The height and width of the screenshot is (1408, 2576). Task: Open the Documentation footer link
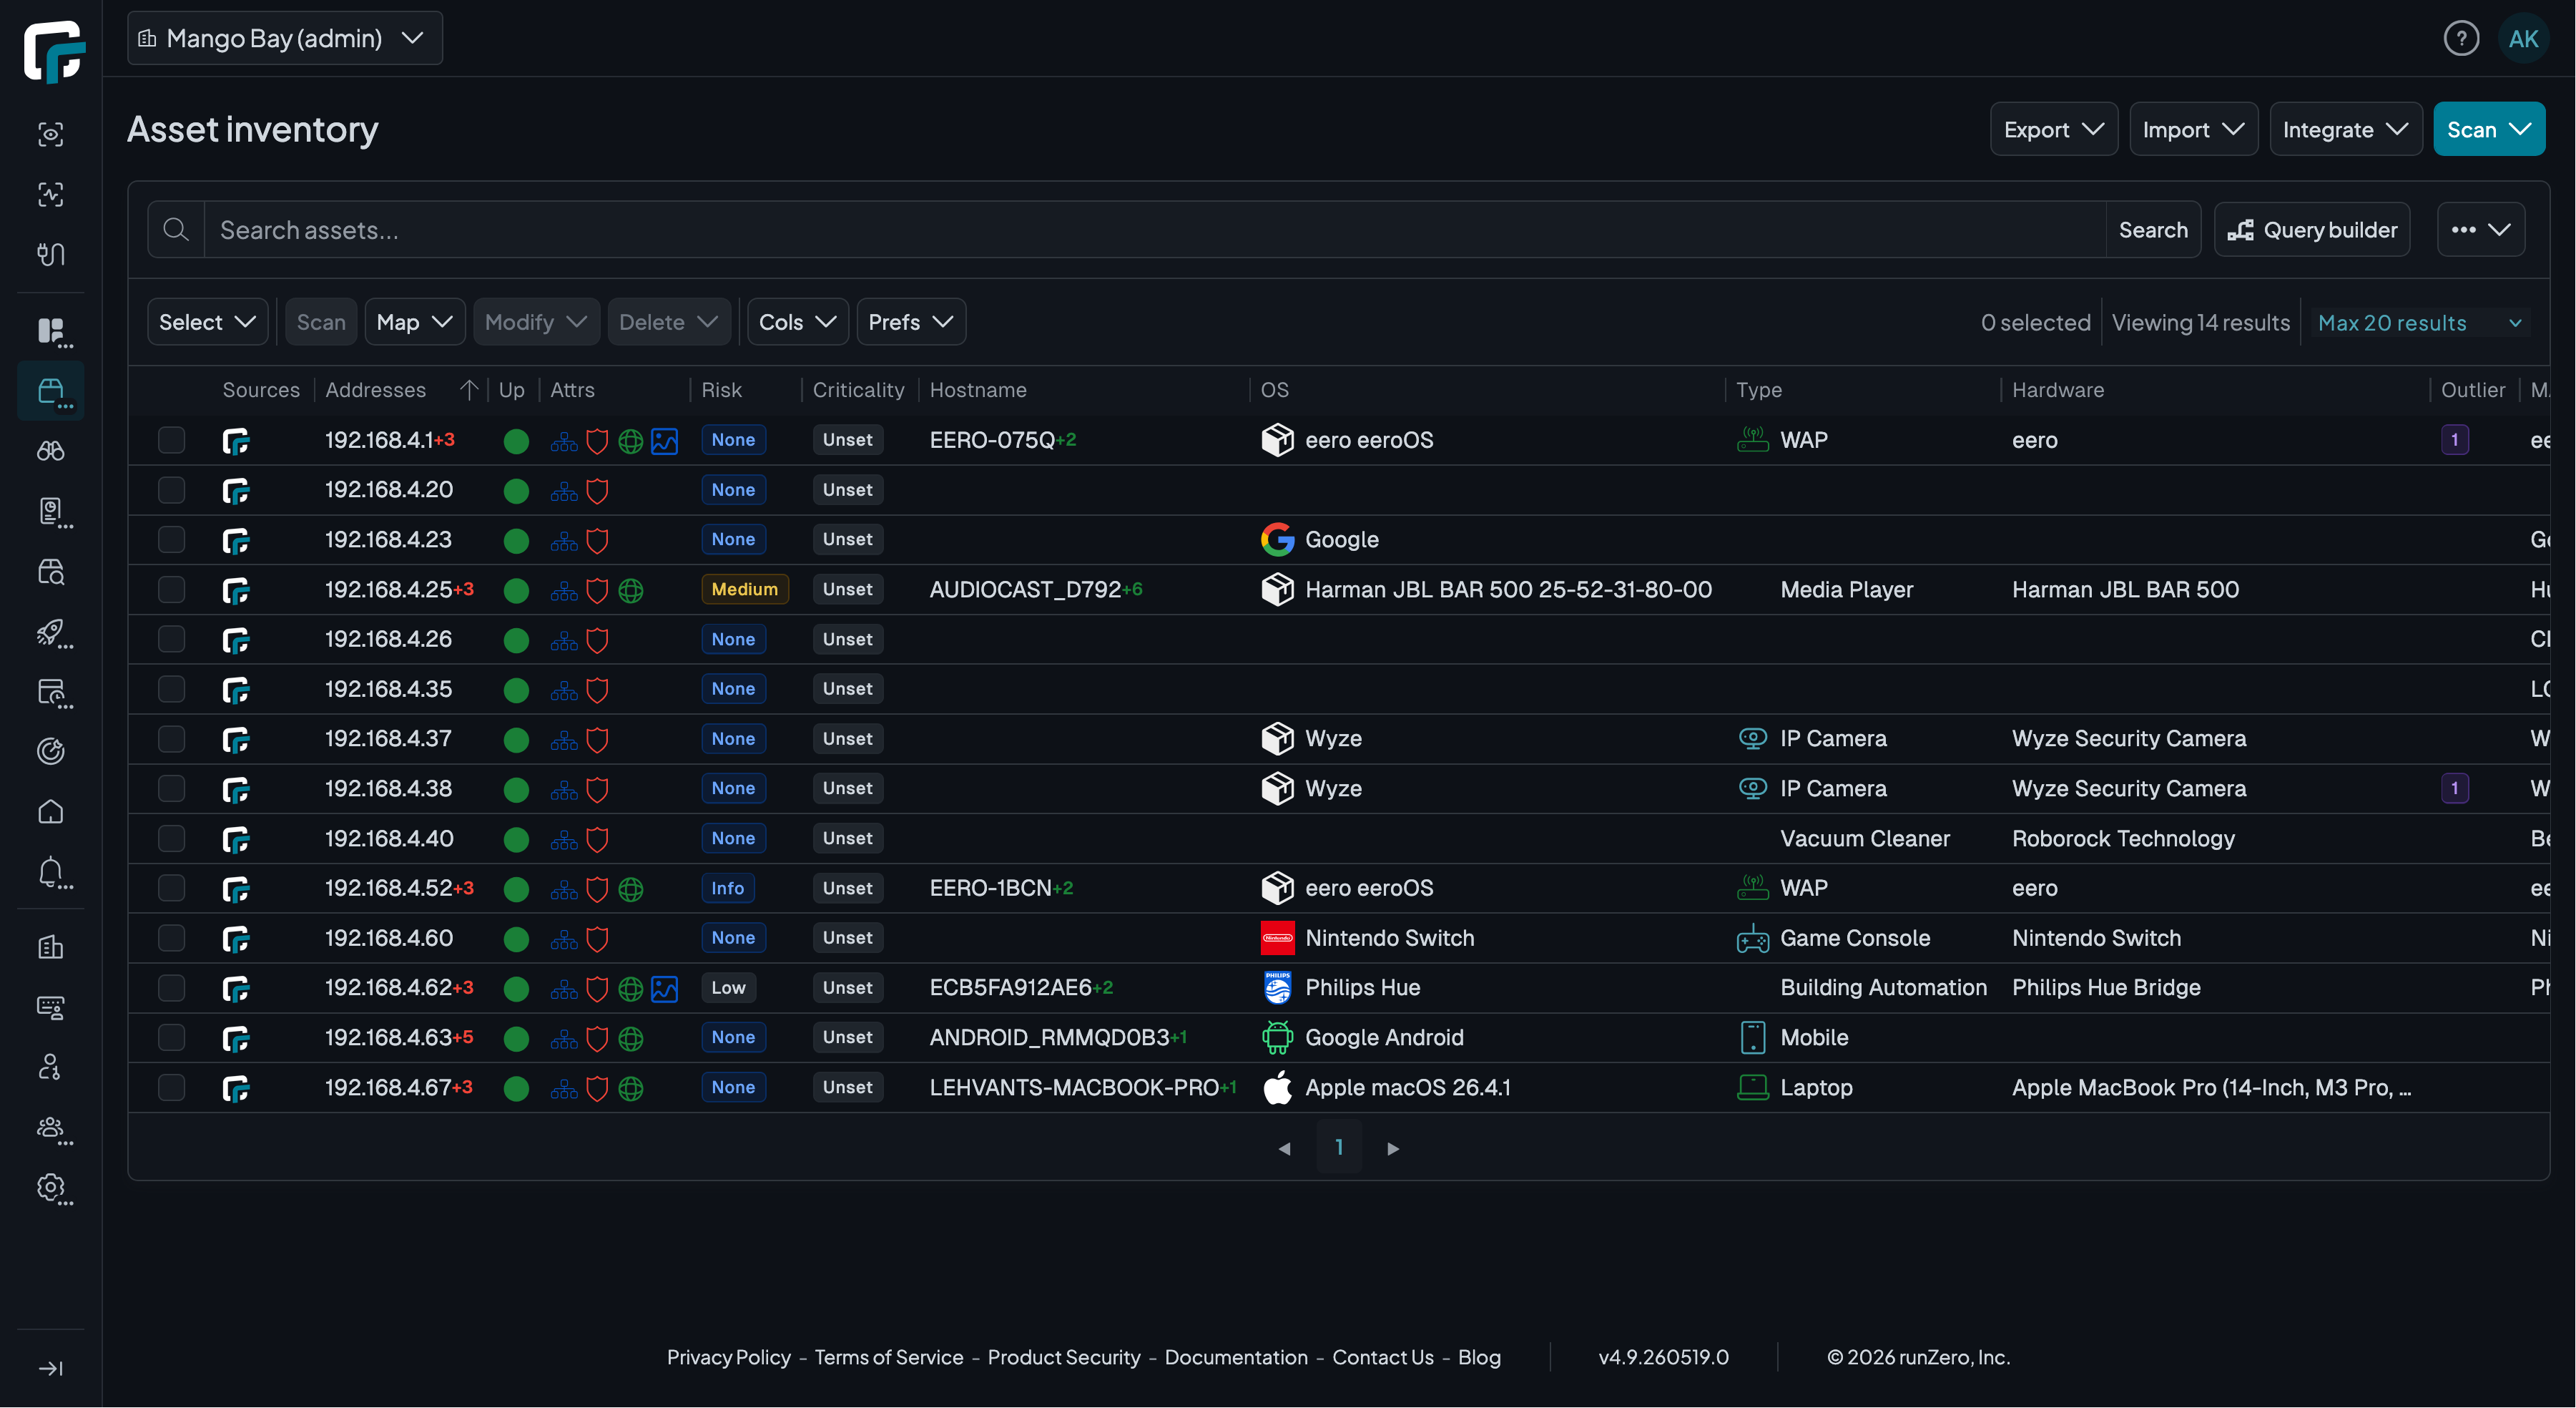[x=1236, y=1358]
